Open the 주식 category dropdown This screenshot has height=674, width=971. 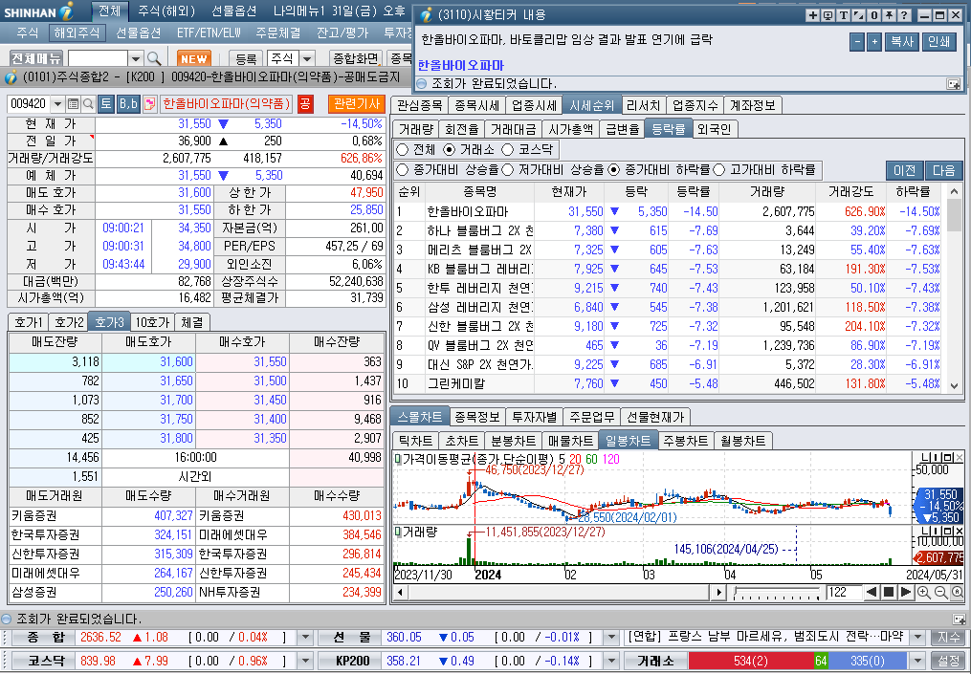pos(307,59)
